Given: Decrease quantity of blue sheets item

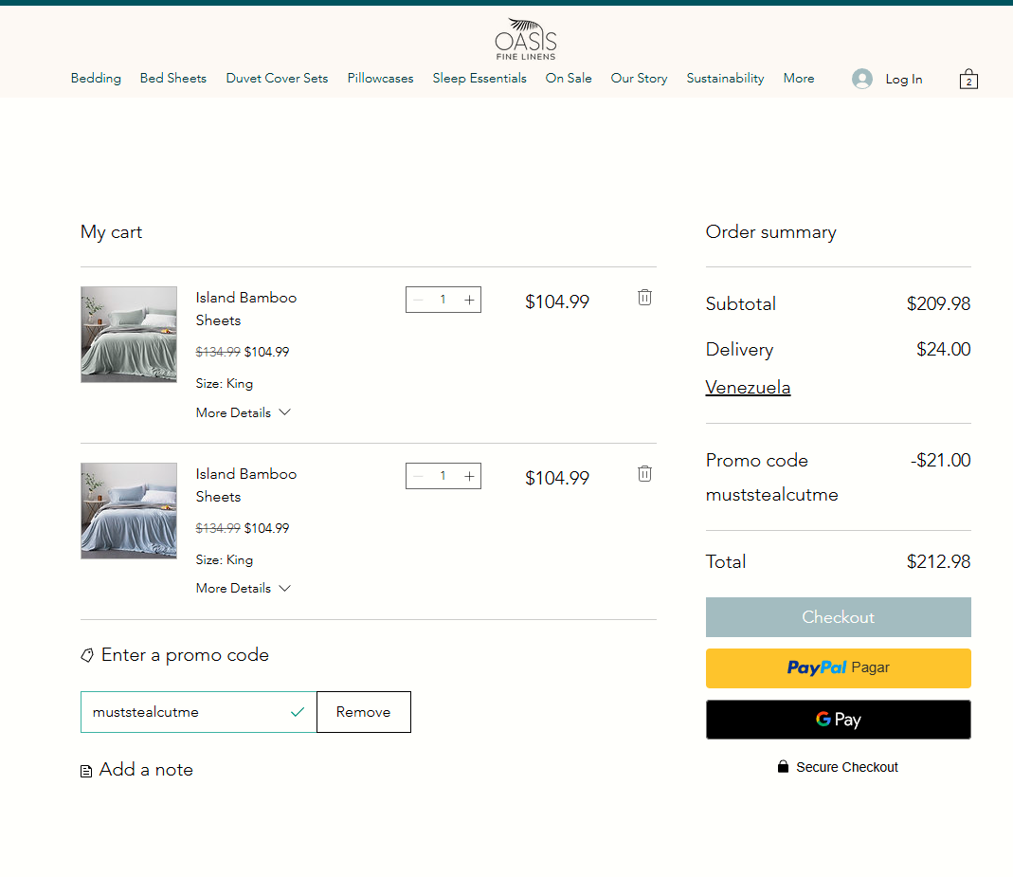Looking at the screenshot, I should (418, 476).
